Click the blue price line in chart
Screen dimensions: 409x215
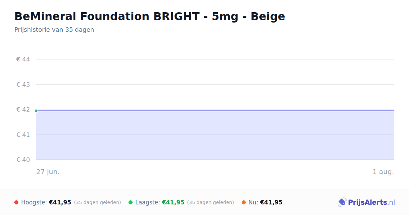pyautogui.click(x=215, y=111)
